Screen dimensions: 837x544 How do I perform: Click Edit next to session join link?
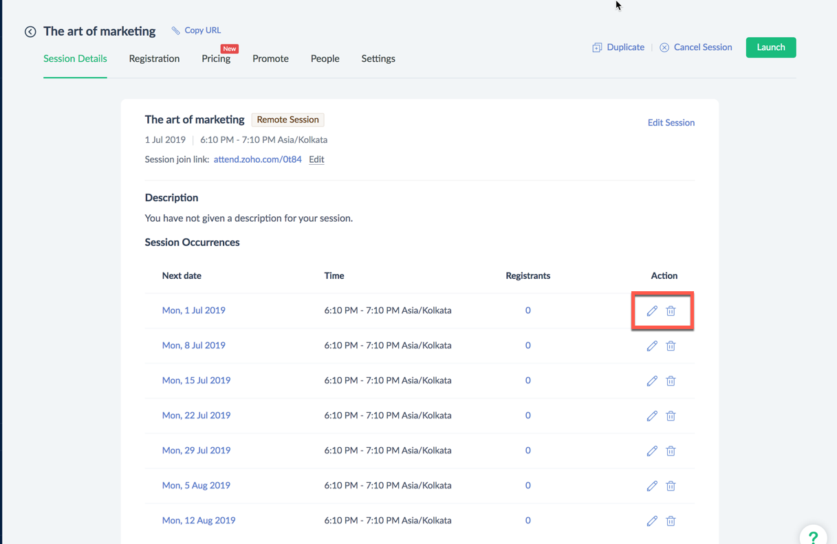point(316,159)
